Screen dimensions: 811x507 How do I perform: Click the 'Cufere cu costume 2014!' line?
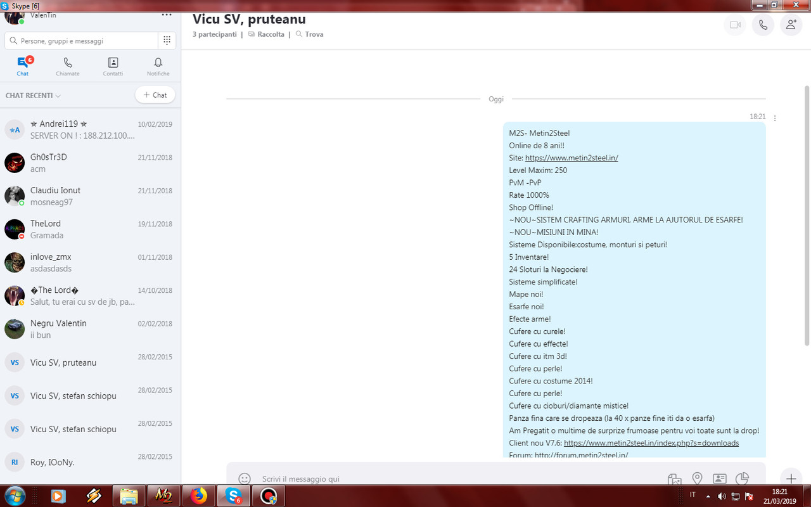coord(551,381)
